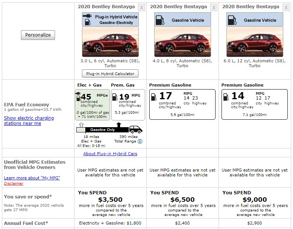This screenshot has height=229, width=293.
Task: Click the $6,500 spend amount
Action: point(182,200)
